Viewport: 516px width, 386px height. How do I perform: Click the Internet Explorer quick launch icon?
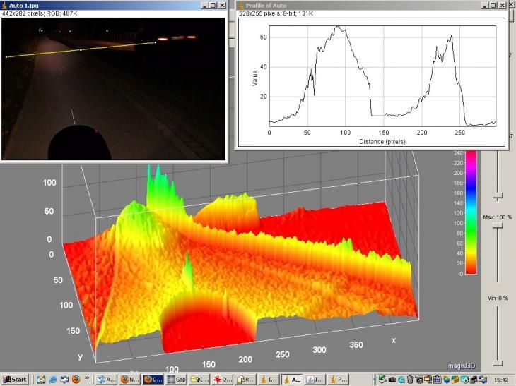pyautogui.click(x=52, y=379)
